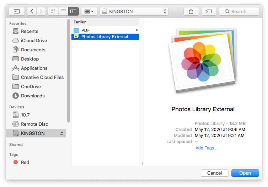Screen dimensions: 268x187
Task: Open the Documents sidebar item
Action: [x=36, y=50]
